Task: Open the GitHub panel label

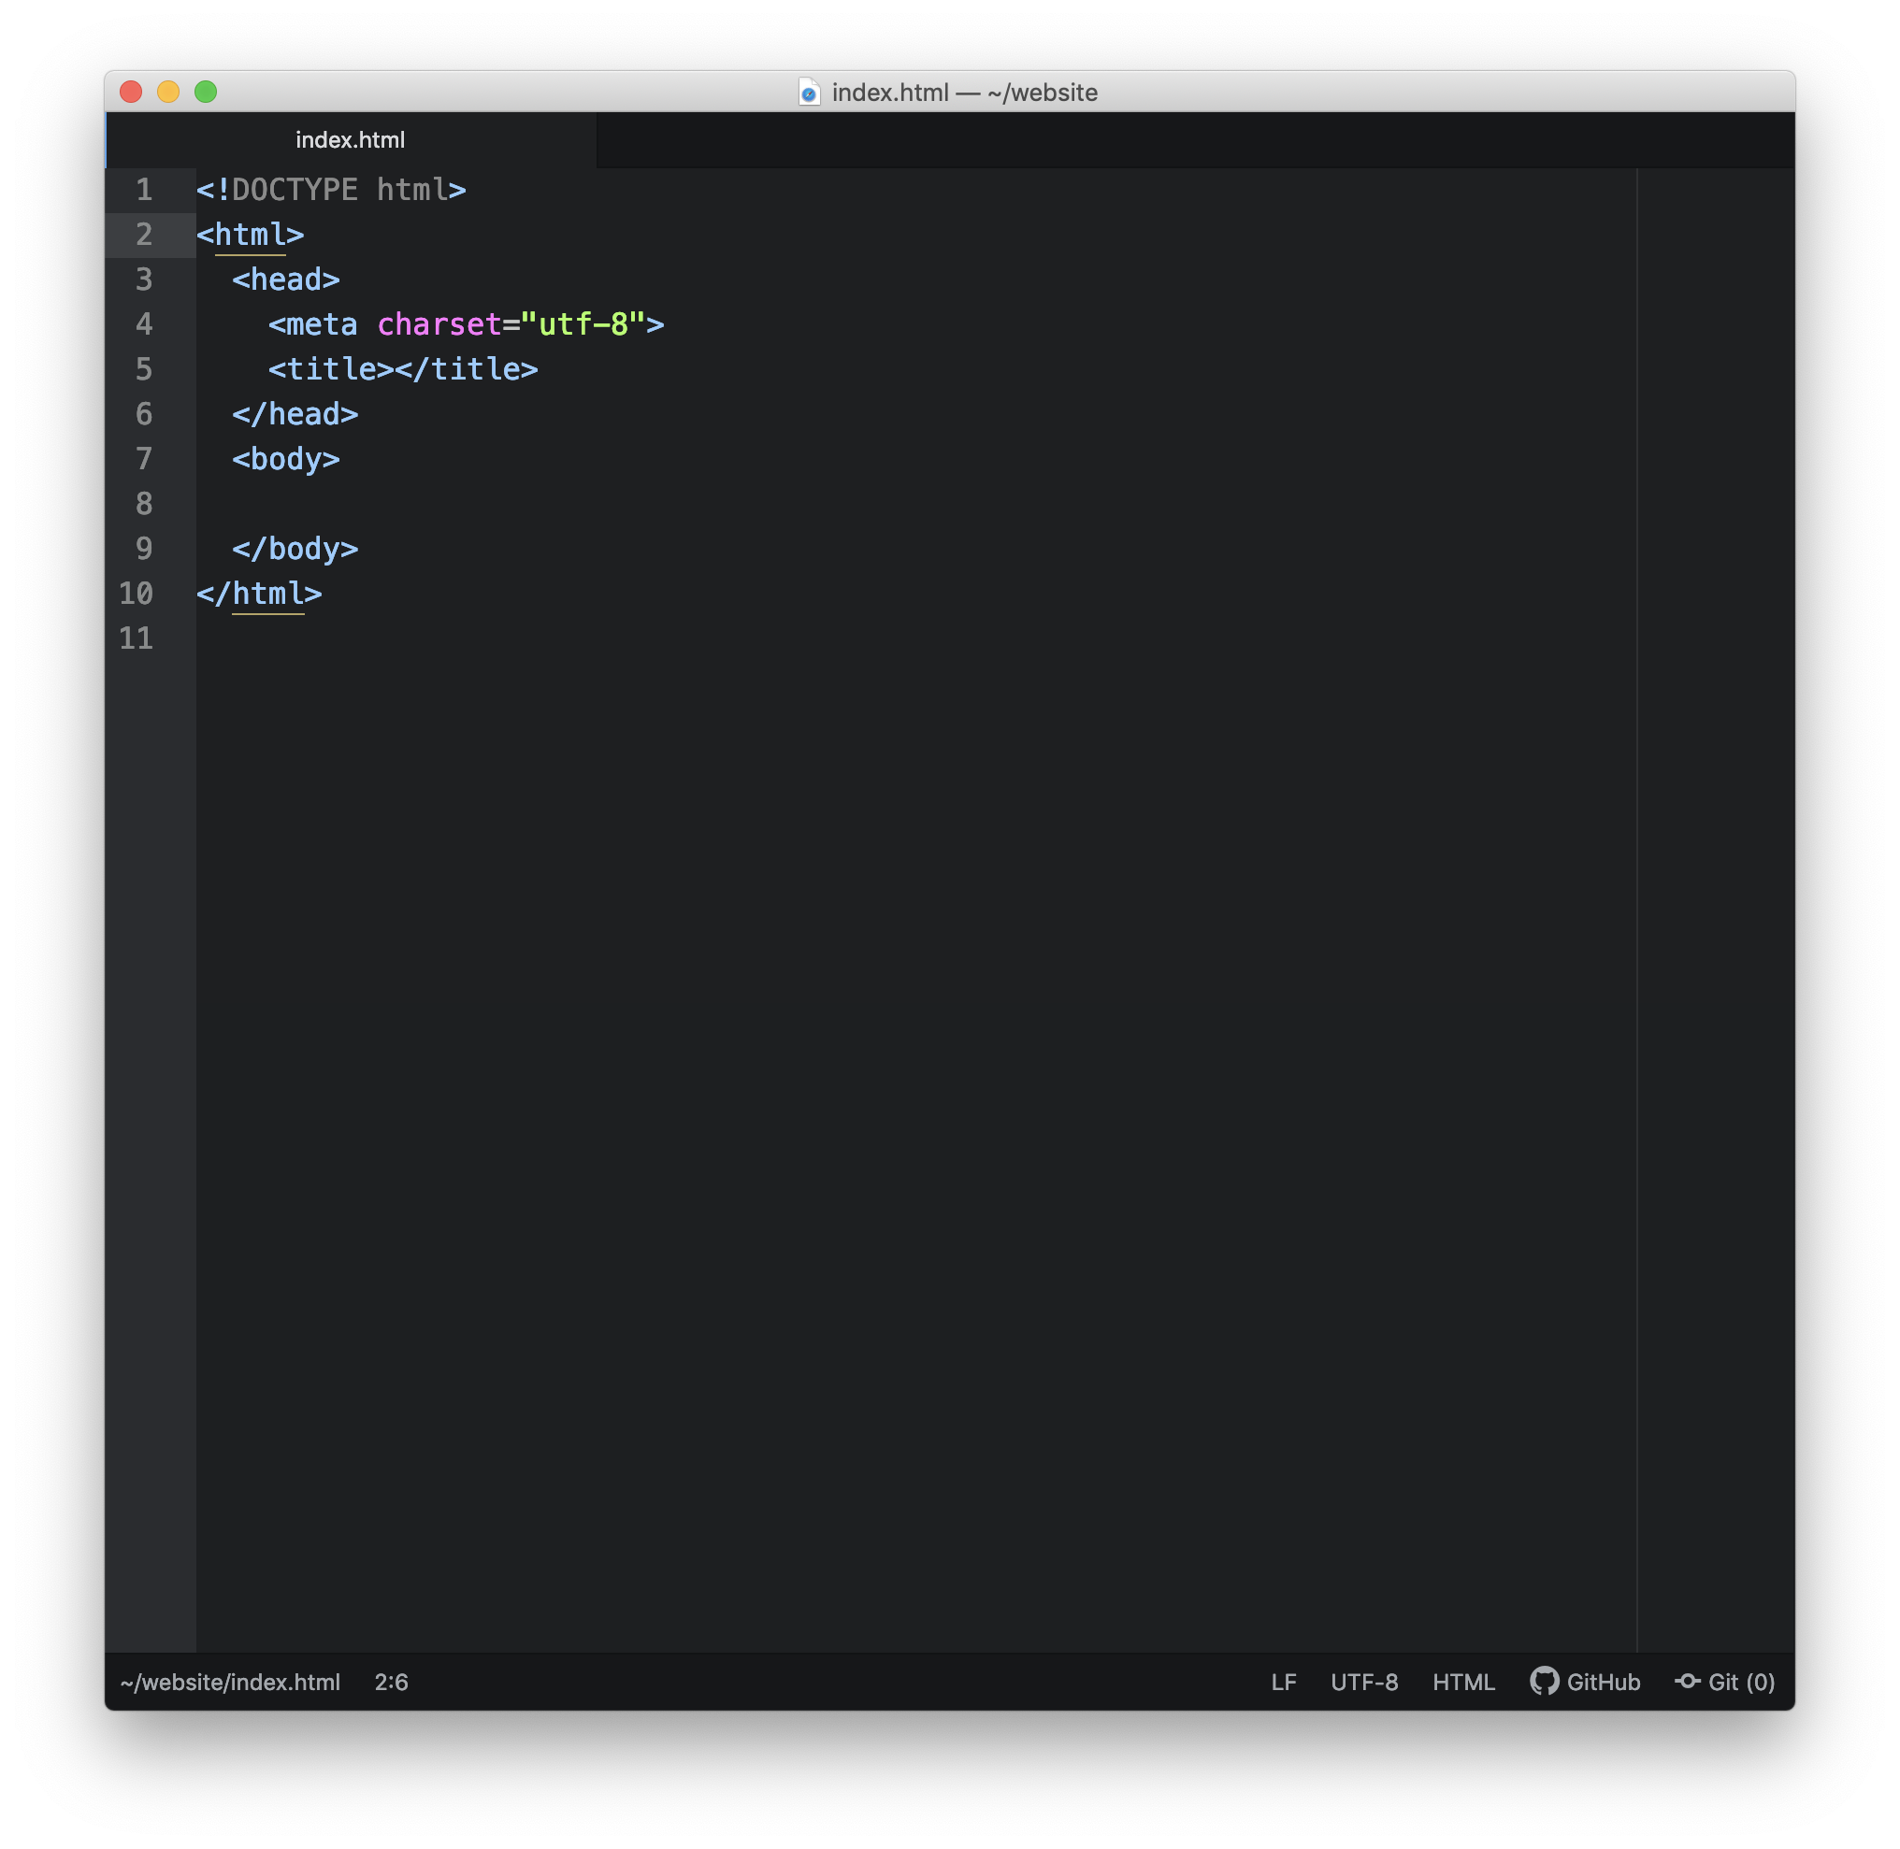Action: (x=1603, y=1682)
